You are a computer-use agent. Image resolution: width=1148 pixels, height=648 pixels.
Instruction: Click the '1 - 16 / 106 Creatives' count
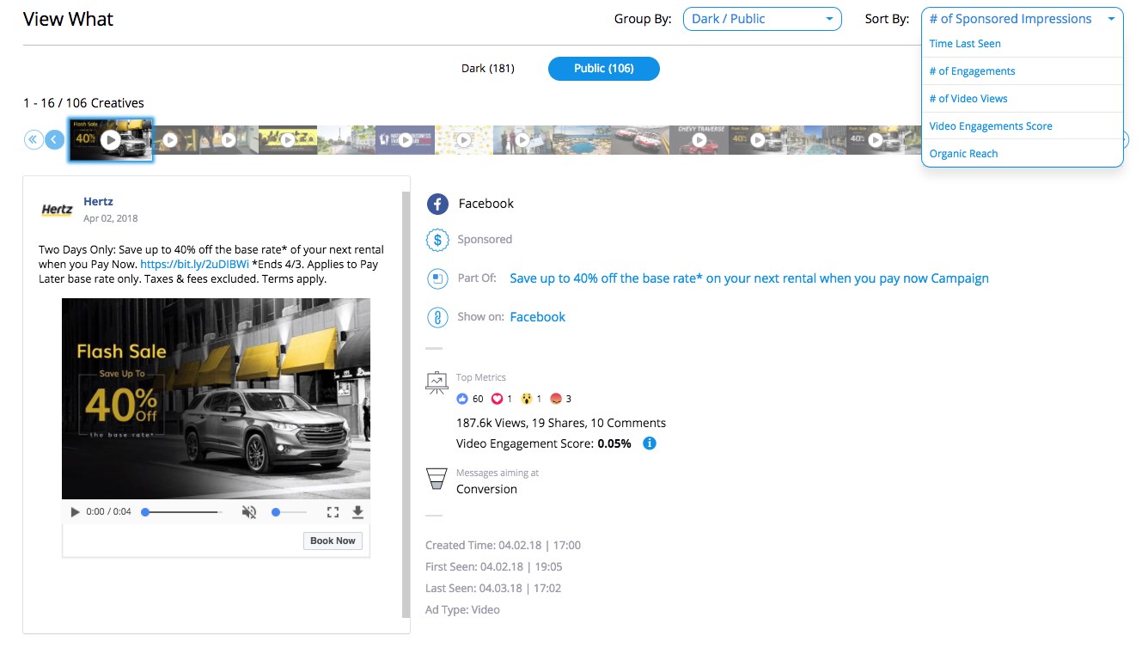point(83,103)
